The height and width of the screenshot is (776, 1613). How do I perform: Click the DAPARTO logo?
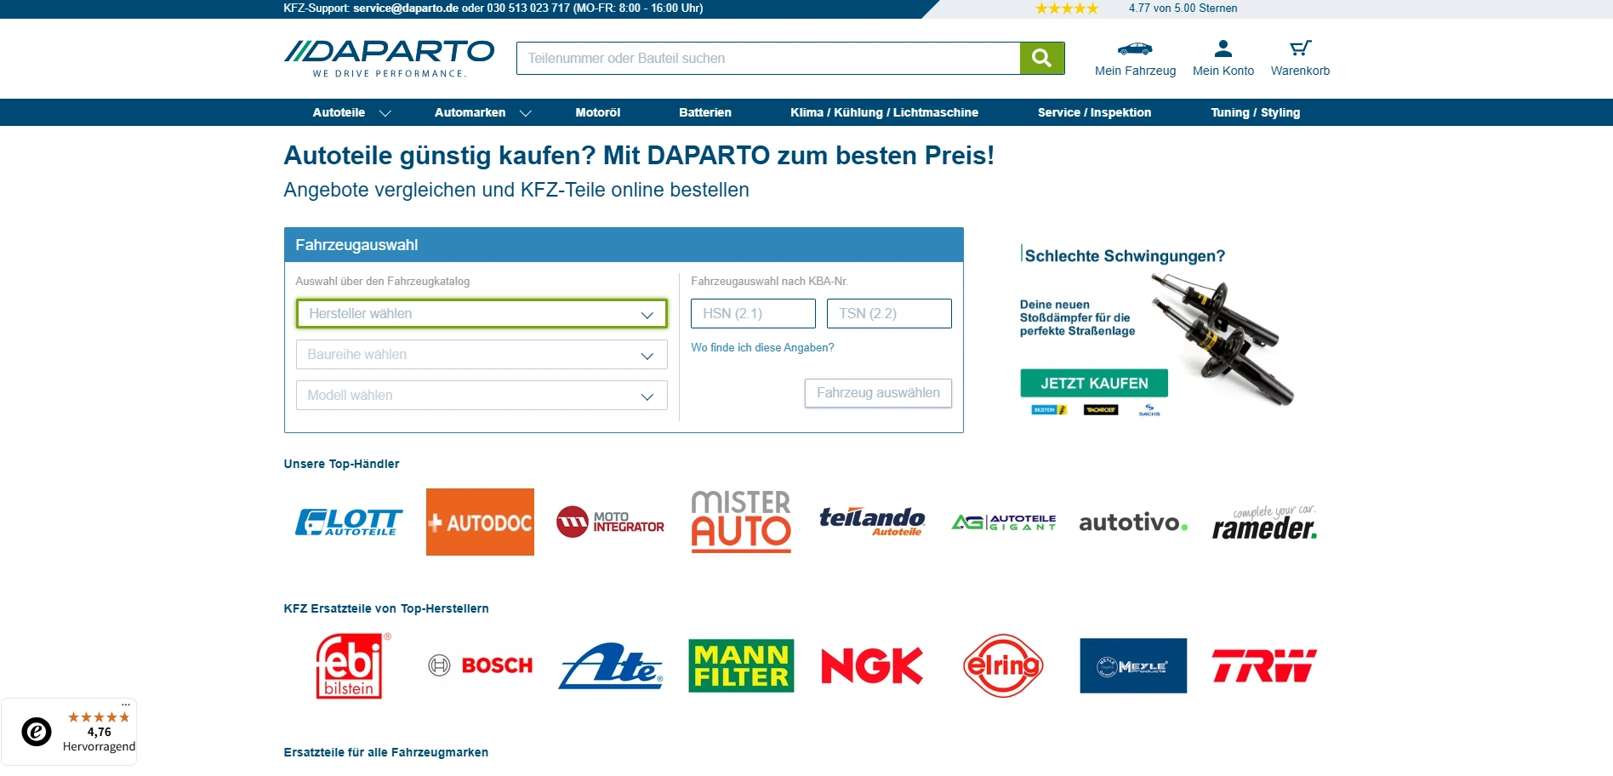pyautogui.click(x=389, y=59)
